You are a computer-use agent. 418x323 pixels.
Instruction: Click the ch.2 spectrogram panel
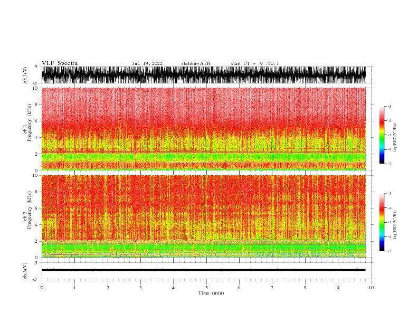[204, 216]
